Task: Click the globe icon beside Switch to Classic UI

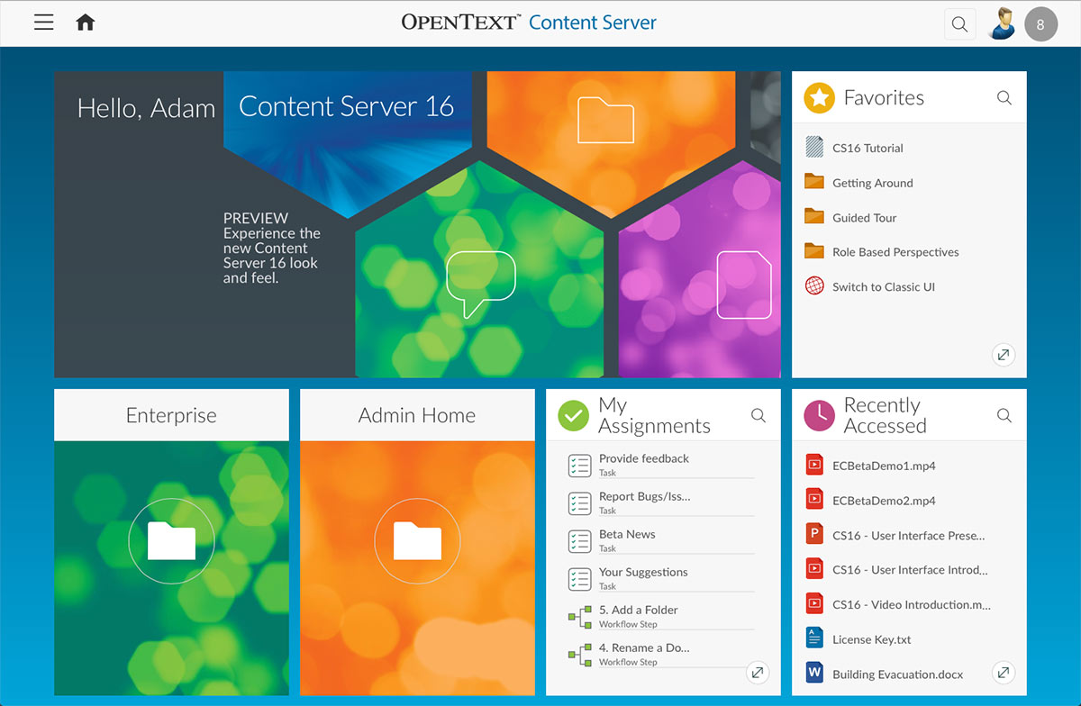Action: click(x=814, y=286)
